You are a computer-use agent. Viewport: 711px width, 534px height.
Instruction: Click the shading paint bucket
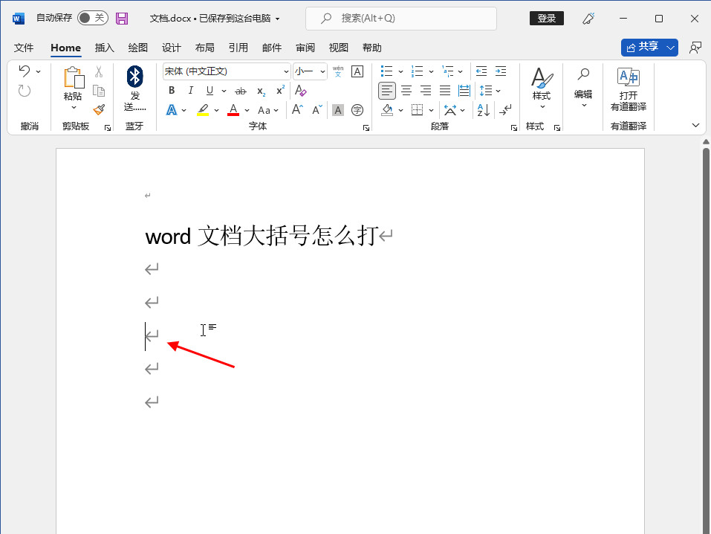pos(387,110)
